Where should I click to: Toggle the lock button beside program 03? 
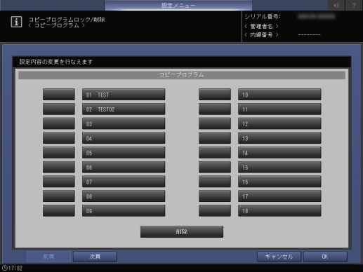pyautogui.click(x=59, y=123)
